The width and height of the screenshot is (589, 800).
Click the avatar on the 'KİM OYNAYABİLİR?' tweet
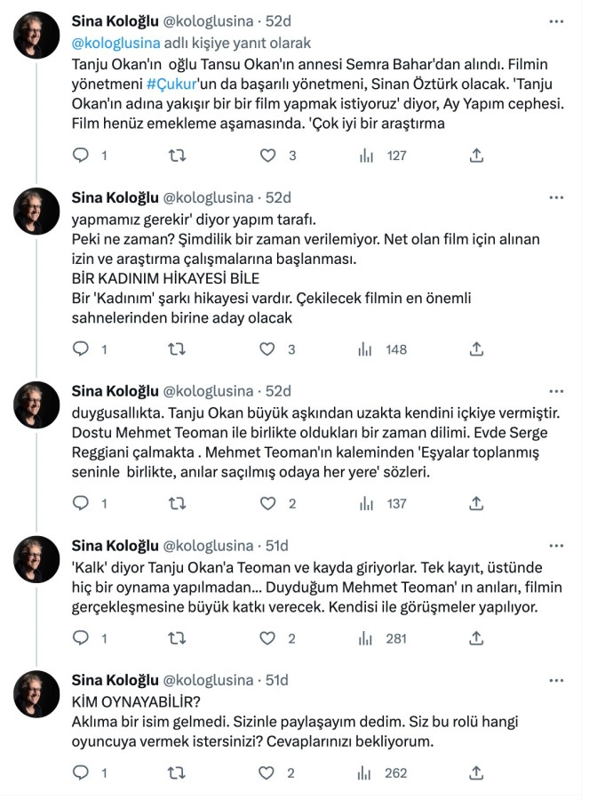[36, 693]
